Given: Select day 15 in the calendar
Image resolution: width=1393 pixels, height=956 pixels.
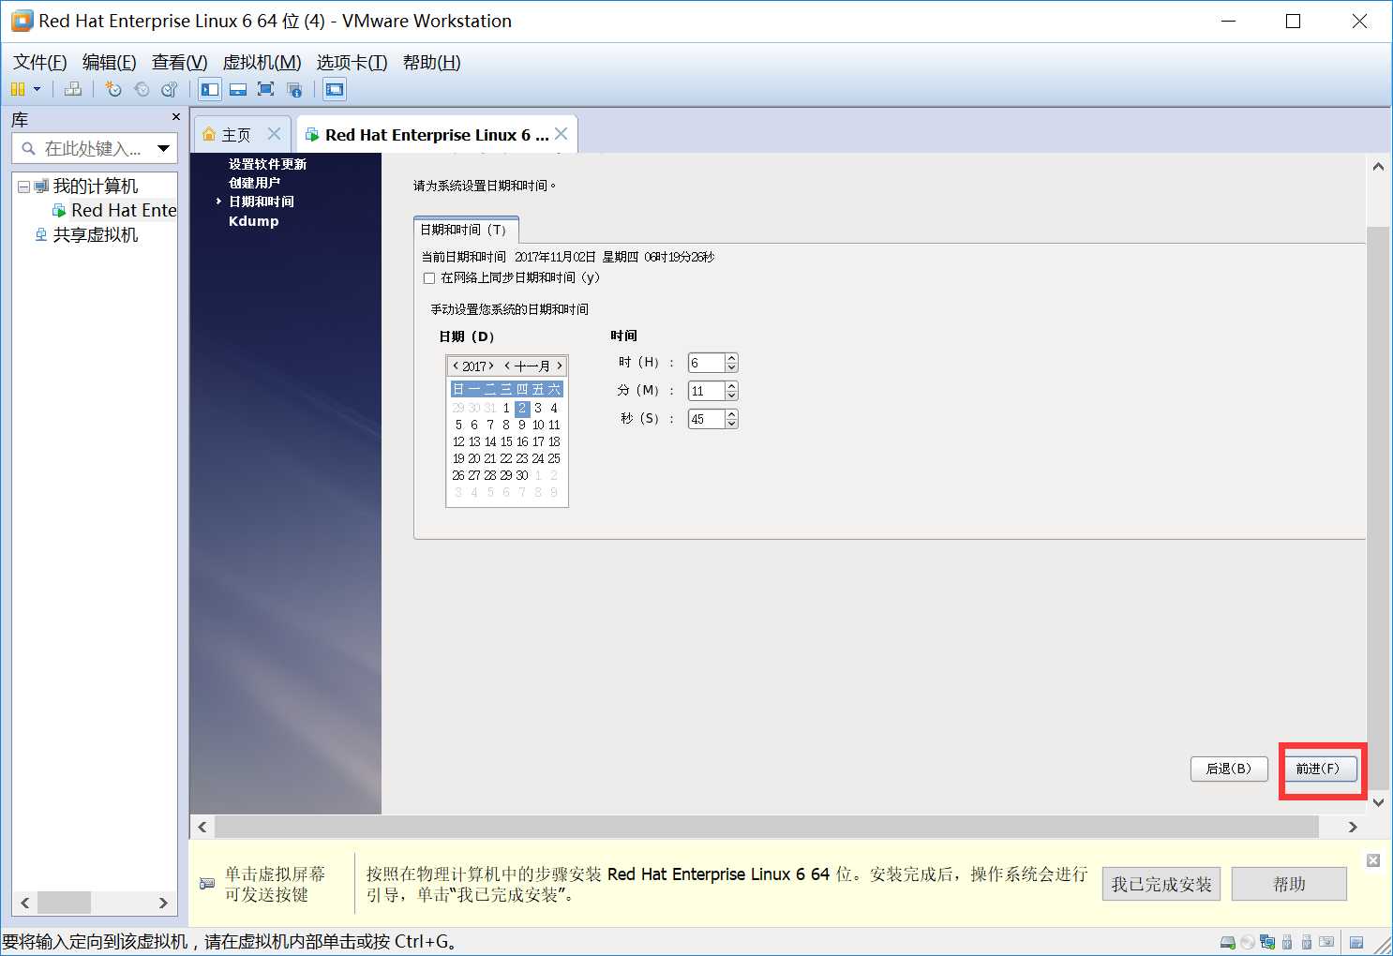Looking at the screenshot, I should [x=506, y=441].
